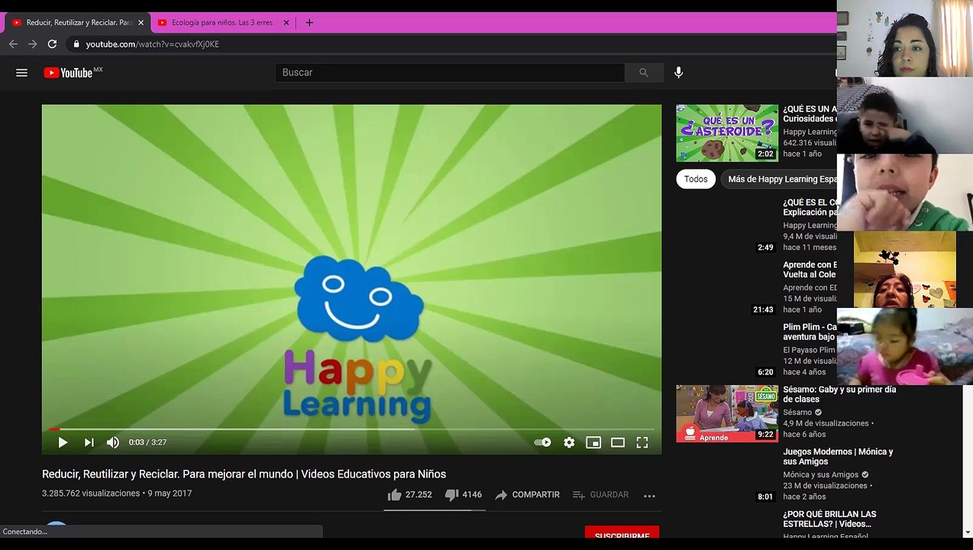Screen dimensions: 973x550
Task: Select the top participant webcam tile
Action: click(905, 38)
